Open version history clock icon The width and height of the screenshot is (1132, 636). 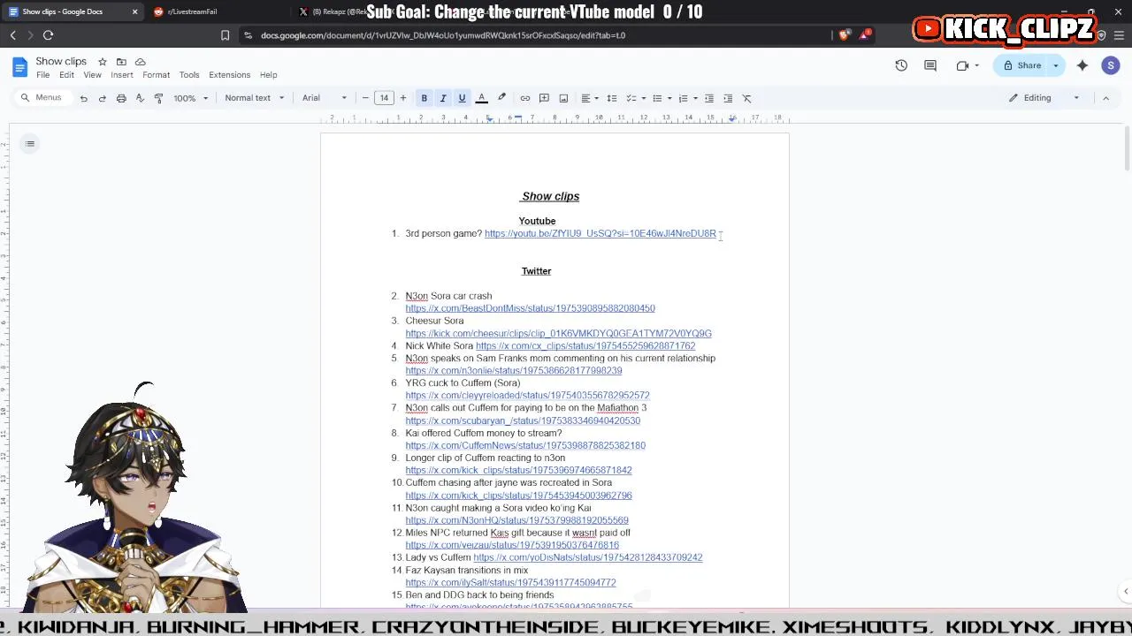901,65
